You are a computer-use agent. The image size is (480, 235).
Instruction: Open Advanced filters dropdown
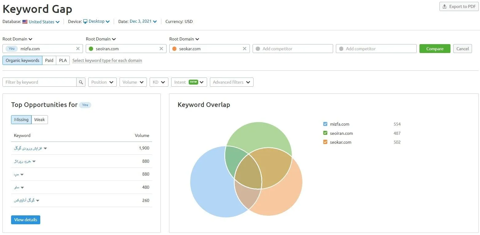(232, 82)
